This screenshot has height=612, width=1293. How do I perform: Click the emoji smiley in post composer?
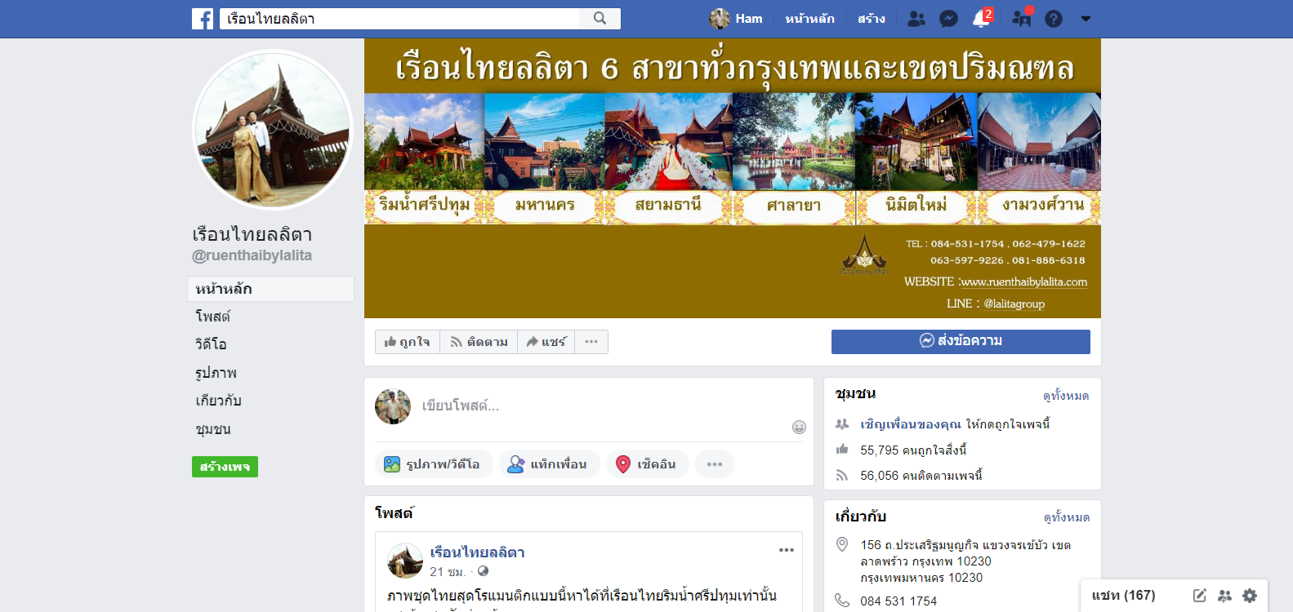pyautogui.click(x=799, y=427)
